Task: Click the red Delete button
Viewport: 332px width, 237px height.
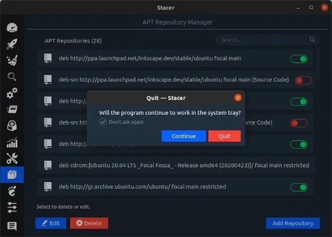Action: (x=89, y=223)
